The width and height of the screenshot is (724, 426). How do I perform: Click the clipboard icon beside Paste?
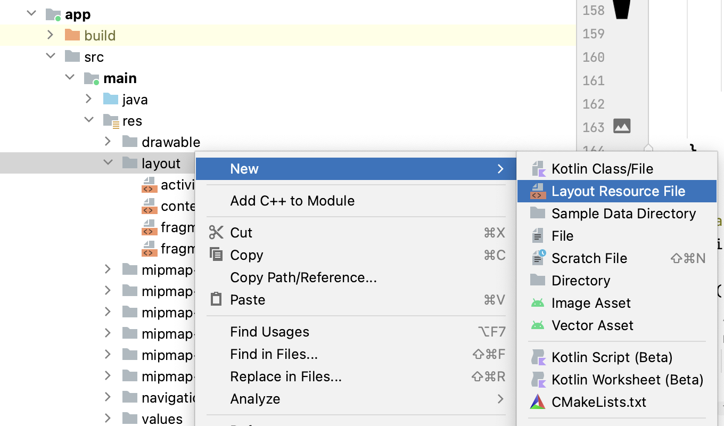coord(216,299)
